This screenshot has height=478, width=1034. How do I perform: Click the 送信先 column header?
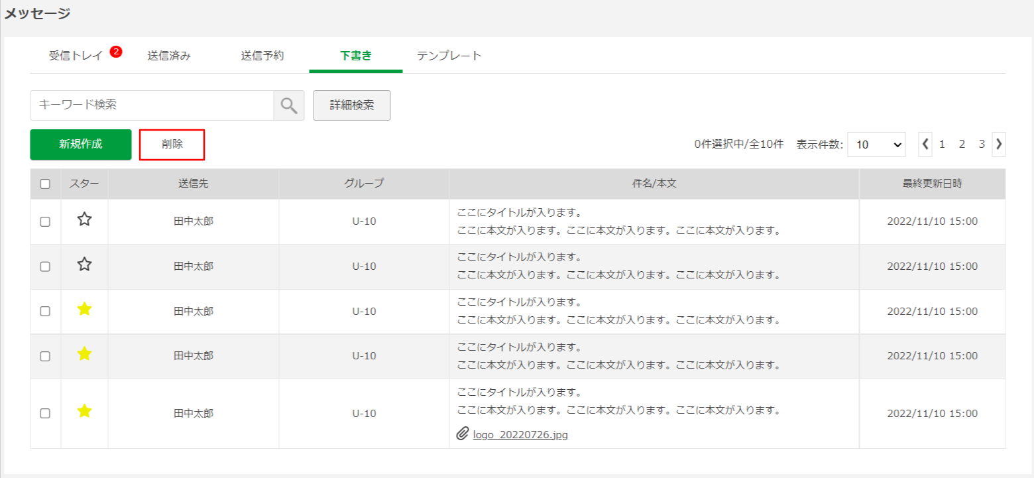pos(194,184)
